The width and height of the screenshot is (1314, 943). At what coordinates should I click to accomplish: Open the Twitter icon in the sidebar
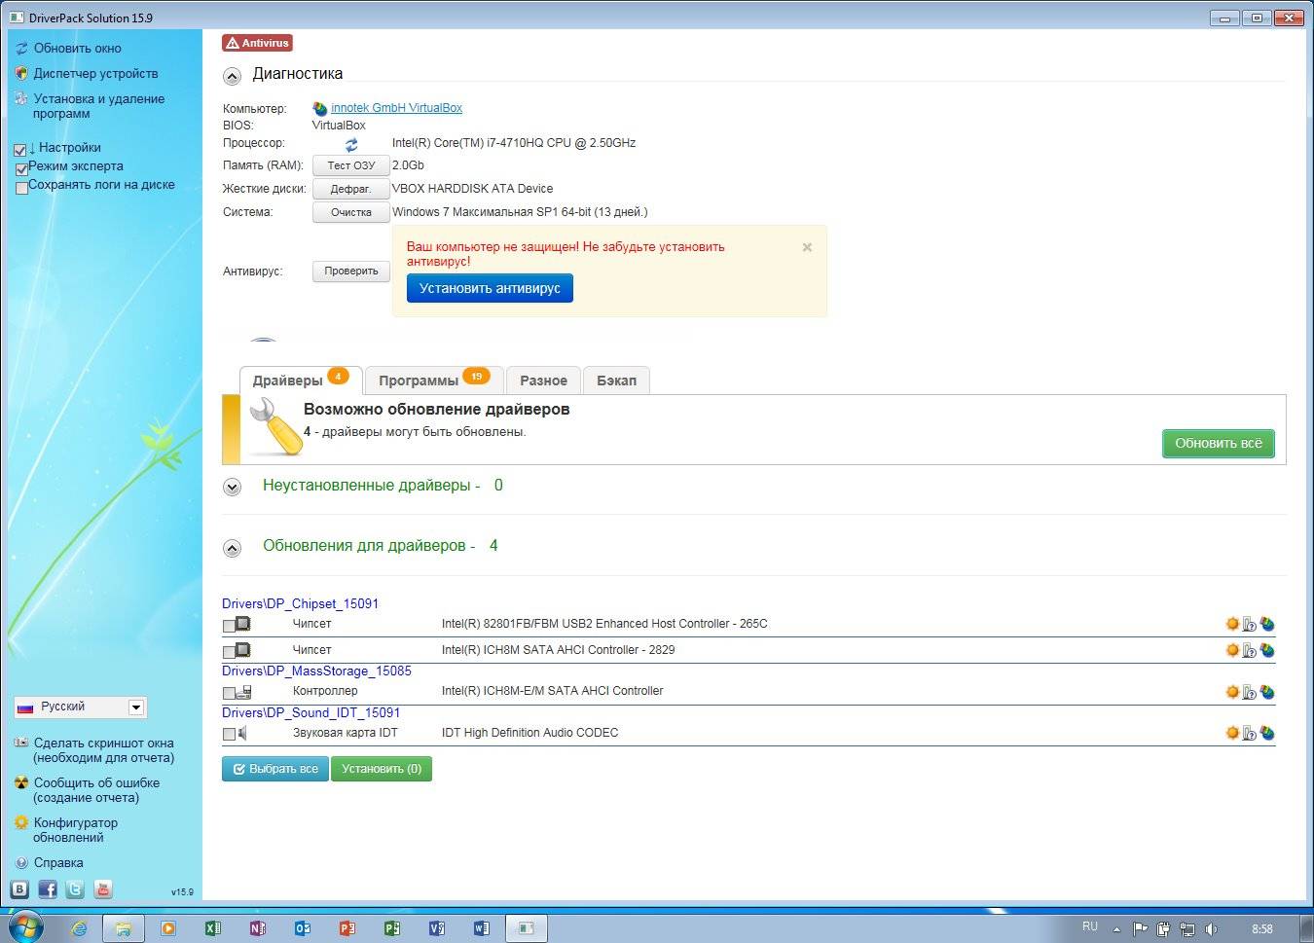tap(75, 889)
